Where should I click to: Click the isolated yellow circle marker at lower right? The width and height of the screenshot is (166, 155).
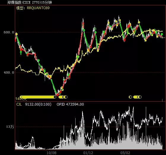pos(130,97)
